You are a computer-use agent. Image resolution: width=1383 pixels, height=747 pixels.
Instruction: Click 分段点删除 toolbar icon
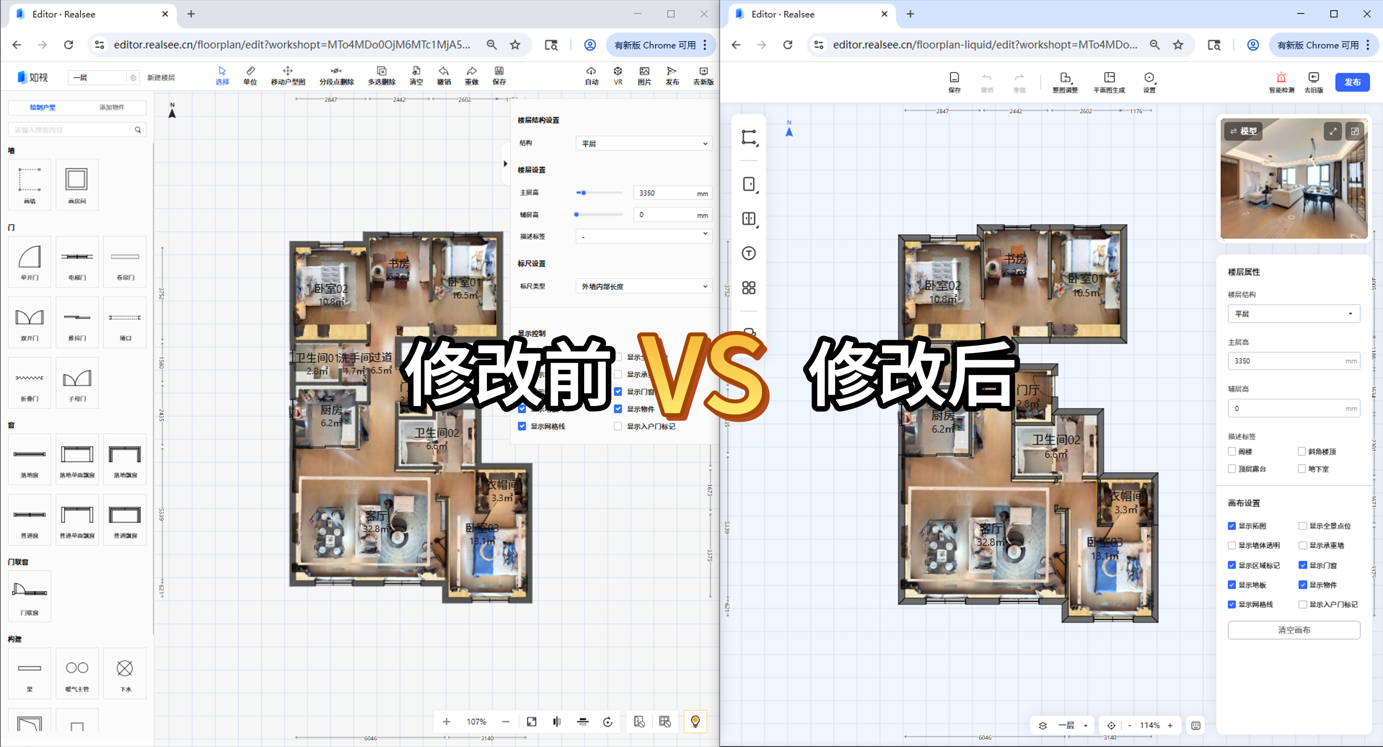point(336,75)
